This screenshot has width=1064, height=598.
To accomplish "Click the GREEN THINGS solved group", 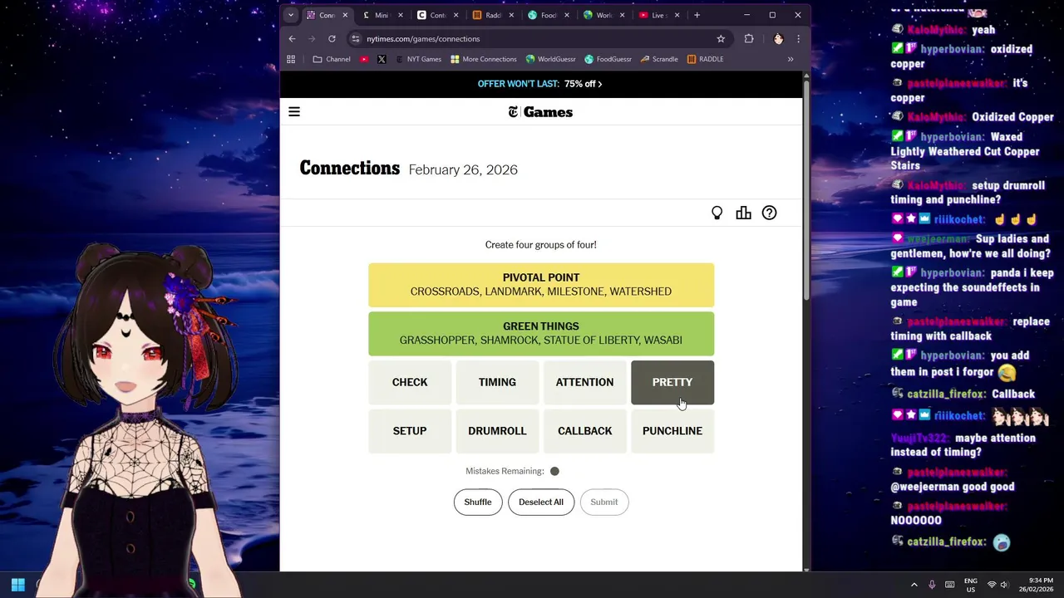I will pyautogui.click(x=541, y=333).
